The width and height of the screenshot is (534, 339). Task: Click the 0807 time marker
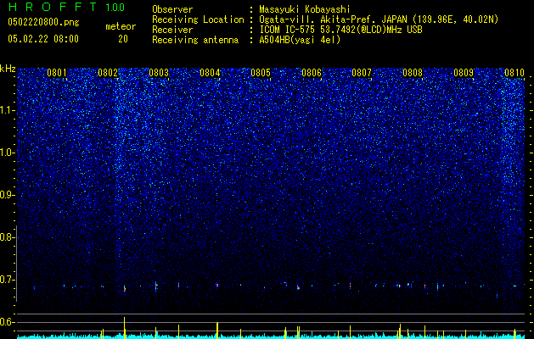point(362,73)
